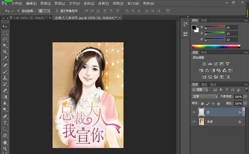Select the Blur tool

[x=5, y=103]
